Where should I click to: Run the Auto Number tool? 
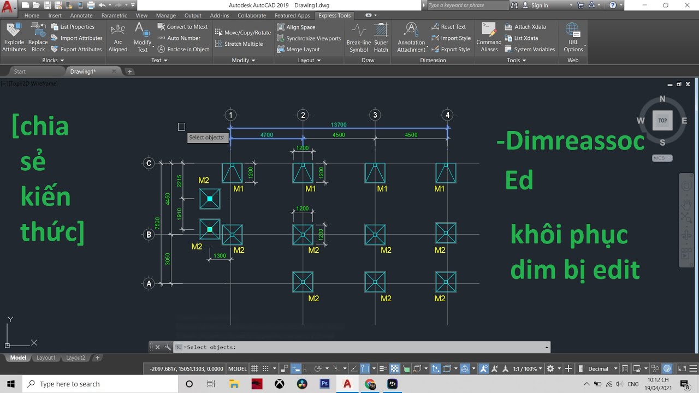point(179,38)
